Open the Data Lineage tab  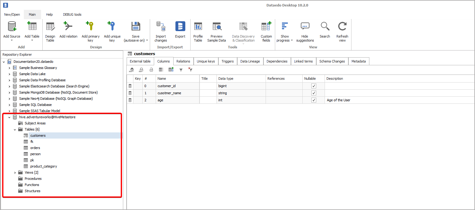[250, 61]
